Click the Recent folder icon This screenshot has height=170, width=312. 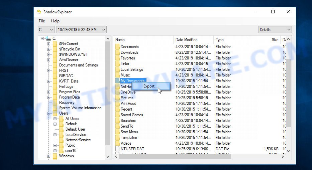[117, 109]
